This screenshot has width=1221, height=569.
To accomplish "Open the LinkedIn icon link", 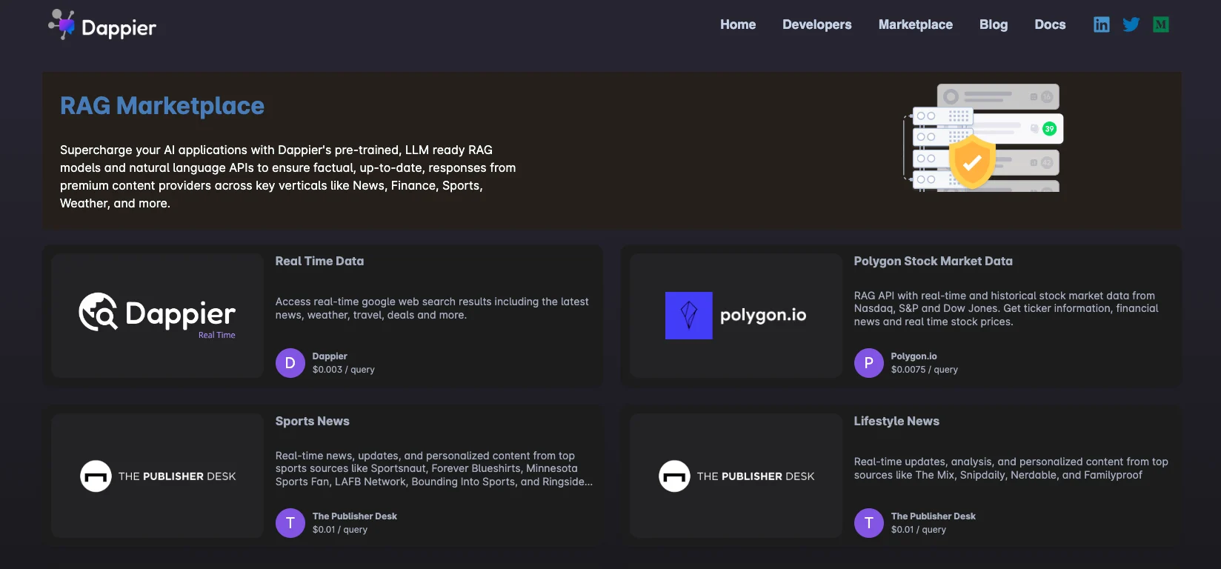I will point(1102,24).
